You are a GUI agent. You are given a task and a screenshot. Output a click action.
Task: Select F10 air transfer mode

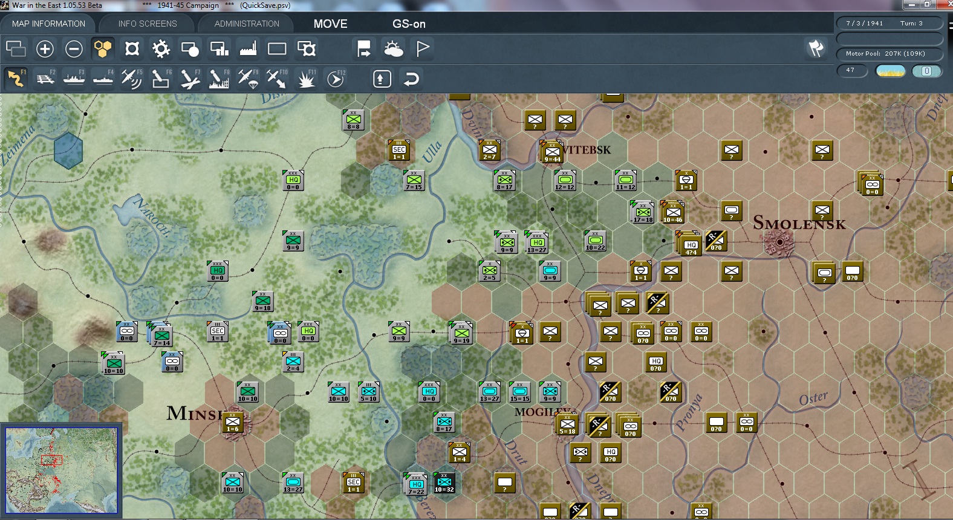[277, 79]
